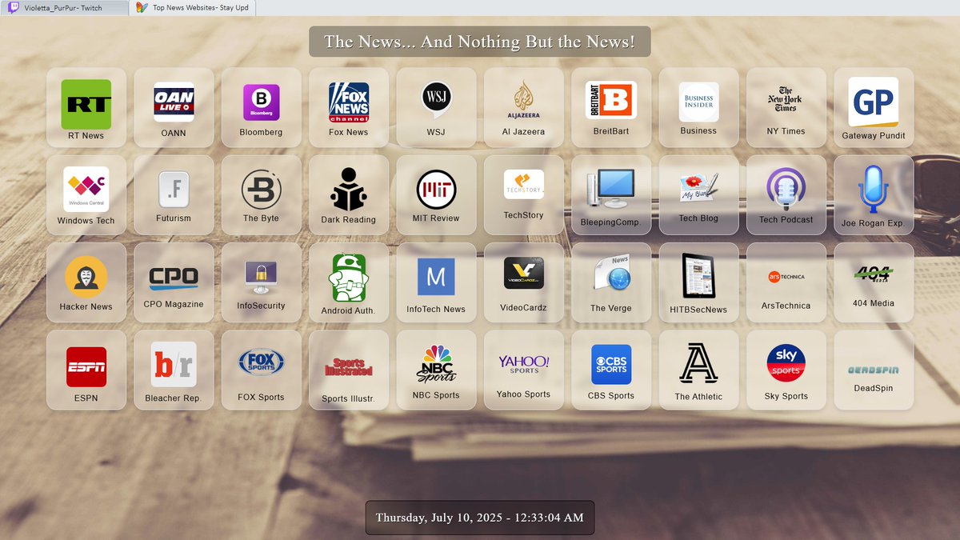The height and width of the screenshot is (540, 960).
Task: Open the ArsTechnica tile
Action: (x=786, y=282)
